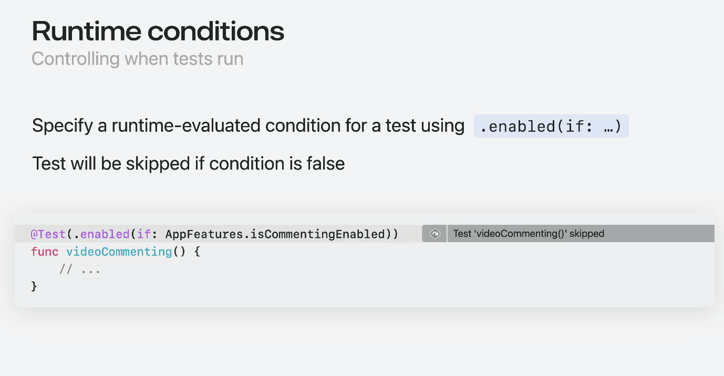724x376 pixels.
Task: Click the "Test 'videoCommenting()' skipped" message
Action: coord(528,234)
